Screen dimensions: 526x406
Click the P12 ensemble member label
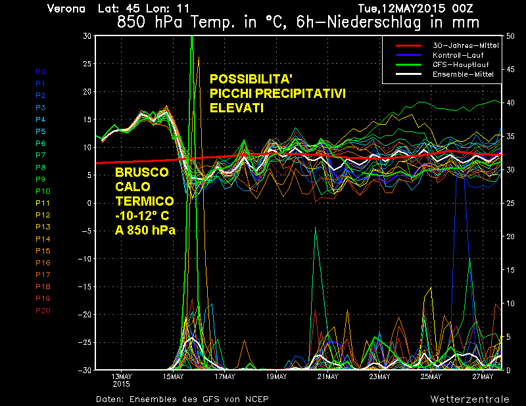point(43,215)
